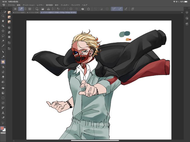The height and width of the screenshot is (142, 190).
Task: Open the ウィンドウ menu
Action: coord(75,5)
